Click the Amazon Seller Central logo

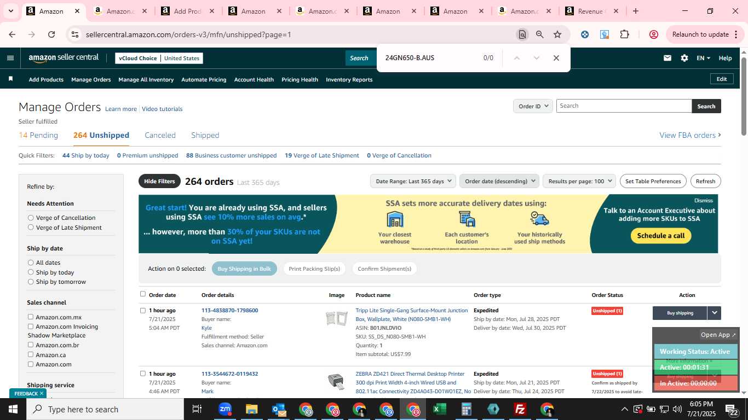point(64,58)
